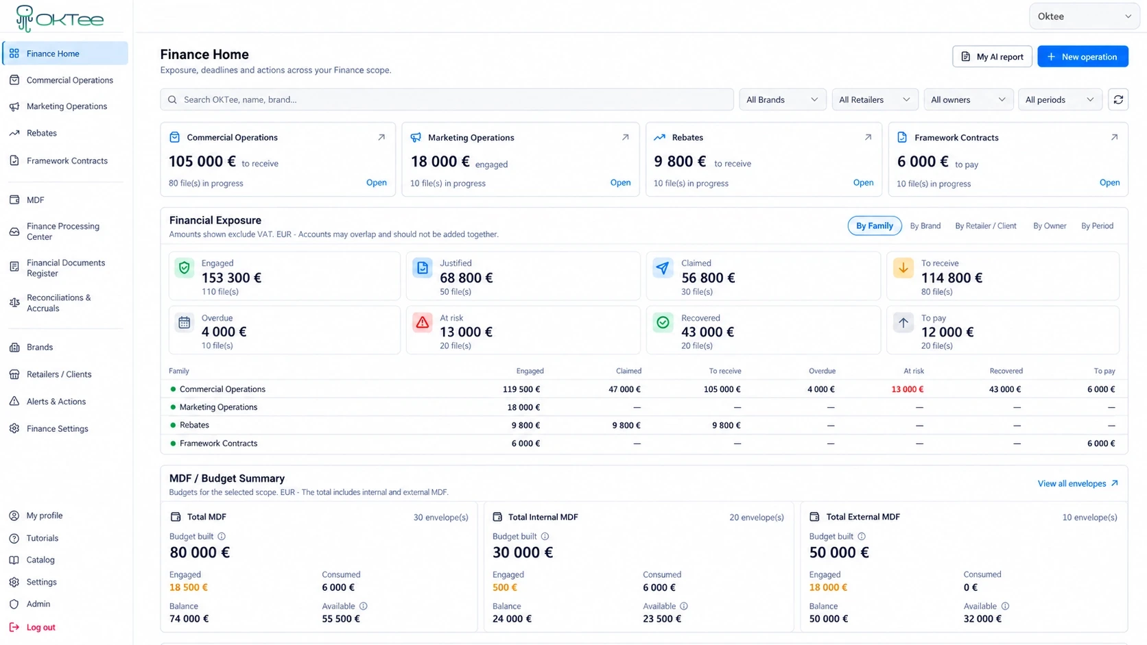The image size is (1147, 645).
Task: Click the Claimed paper plane icon
Action: coord(663,268)
